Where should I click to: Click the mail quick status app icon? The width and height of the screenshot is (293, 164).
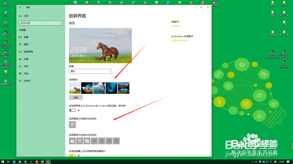72,141
